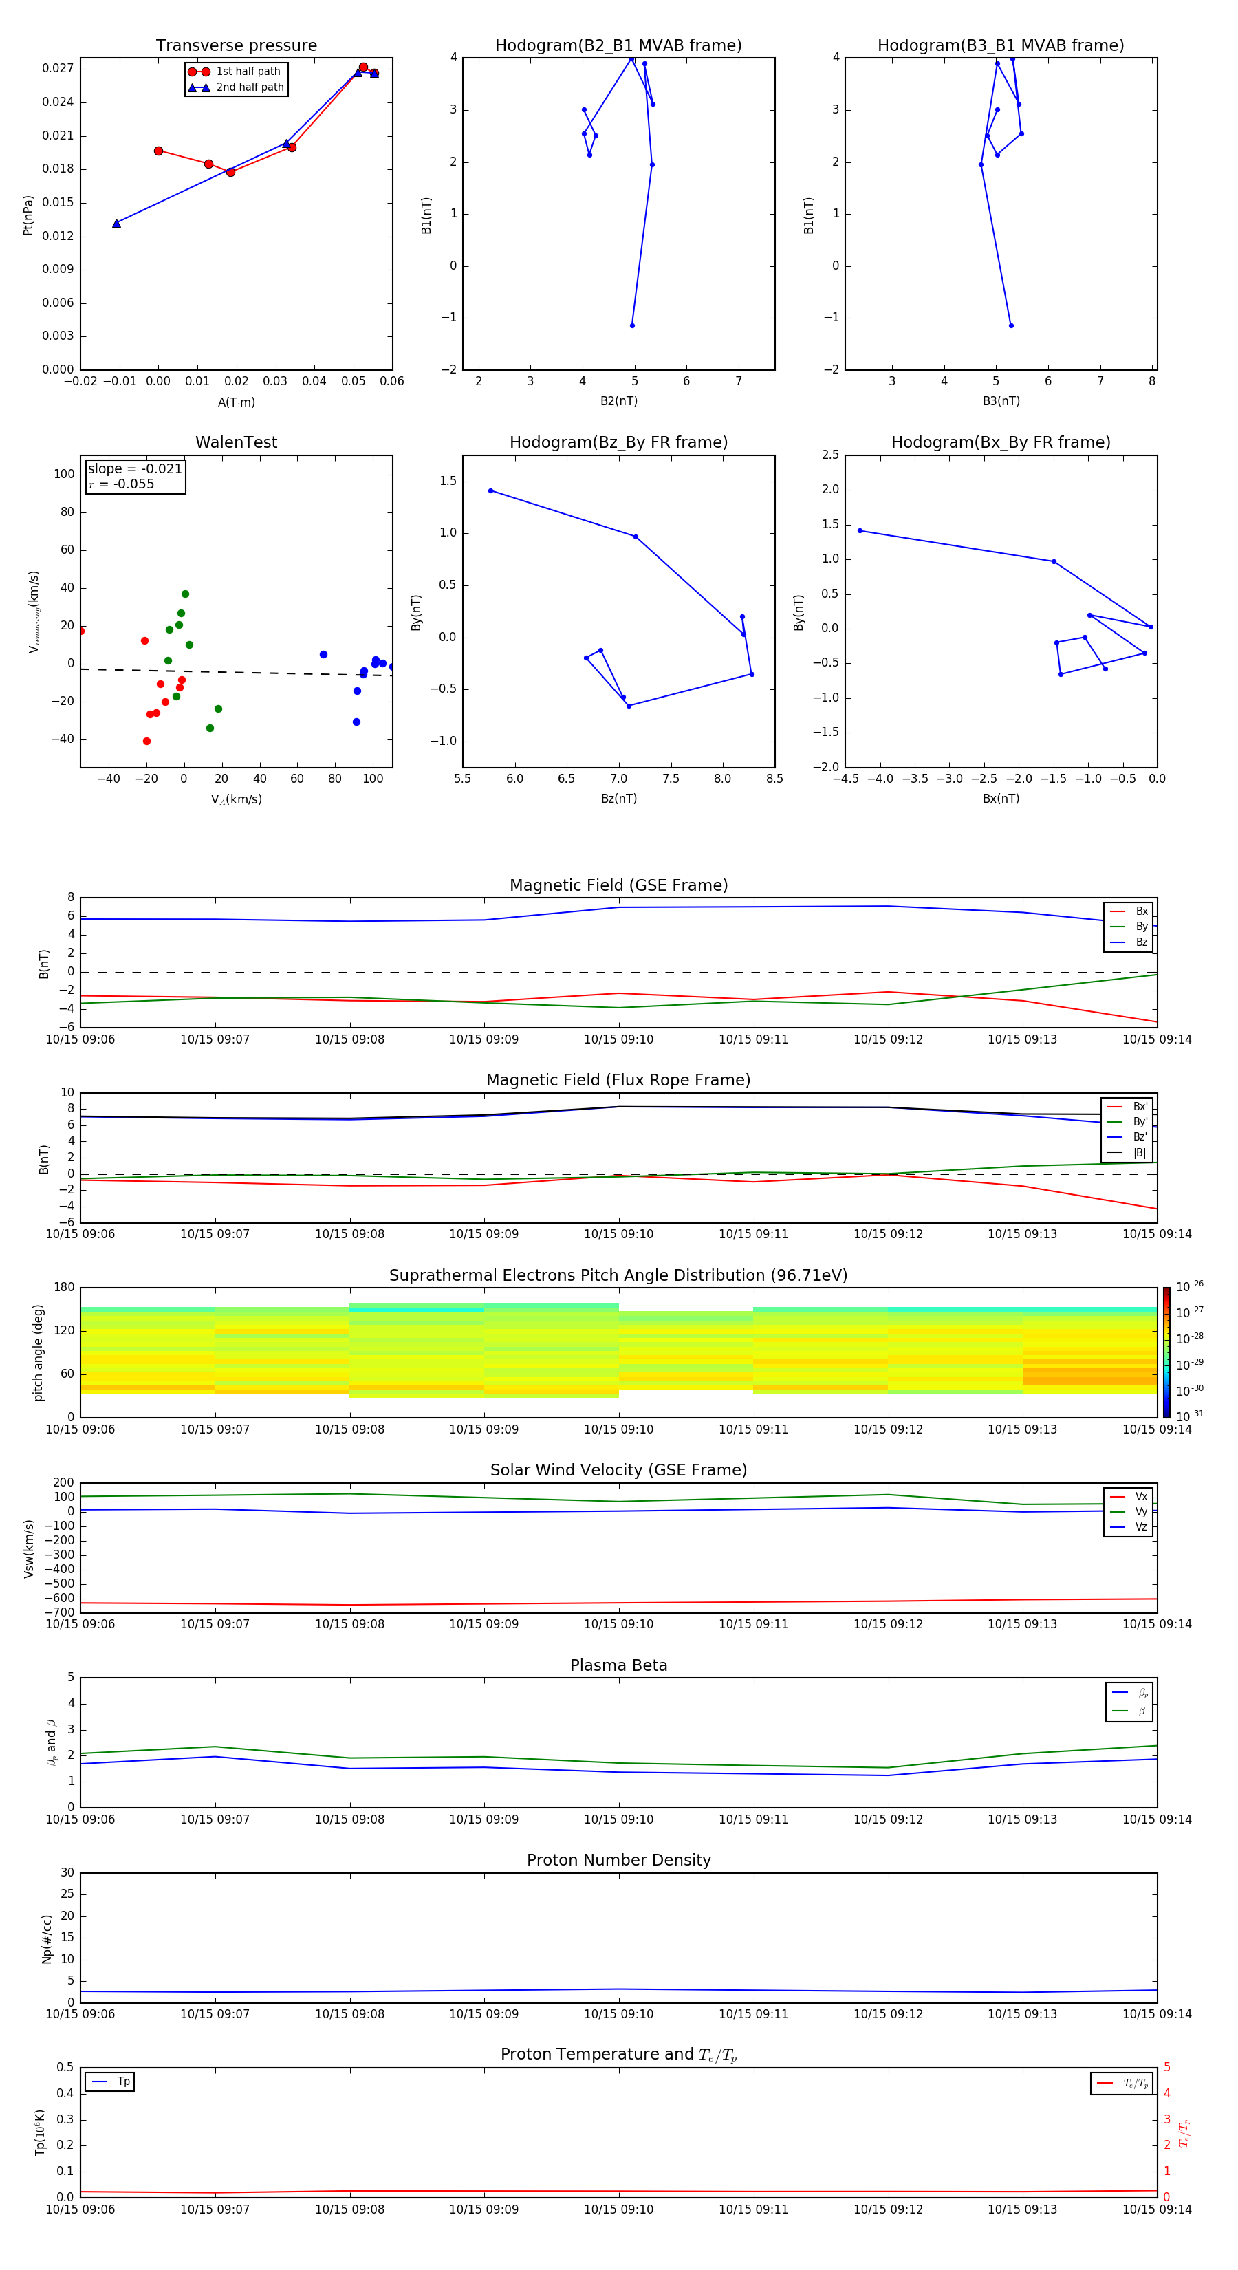Click the "Transverse pressure" plot title
The height and width of the screenshot is (2270, 1238).
(236, 46)
